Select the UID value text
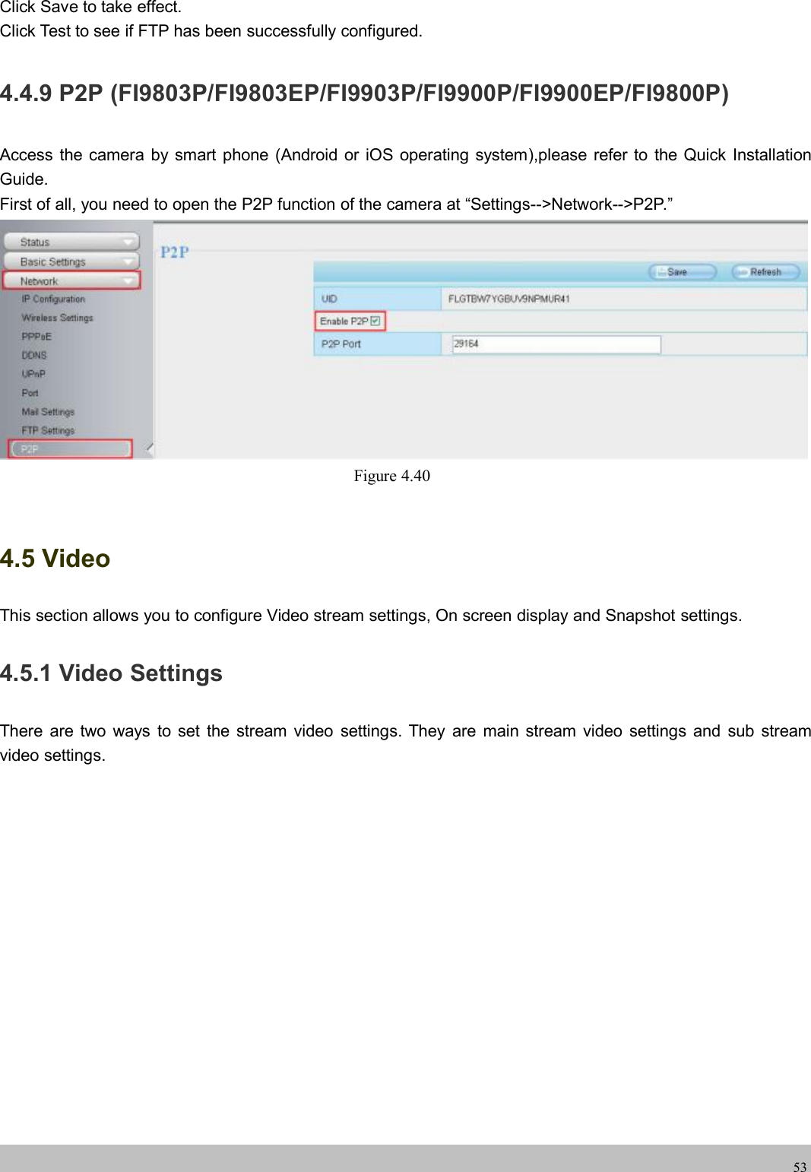 click(509, 299)
